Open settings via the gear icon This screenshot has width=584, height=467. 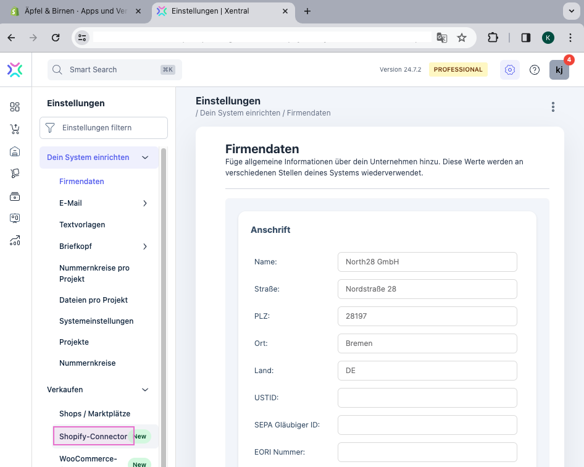509,70
